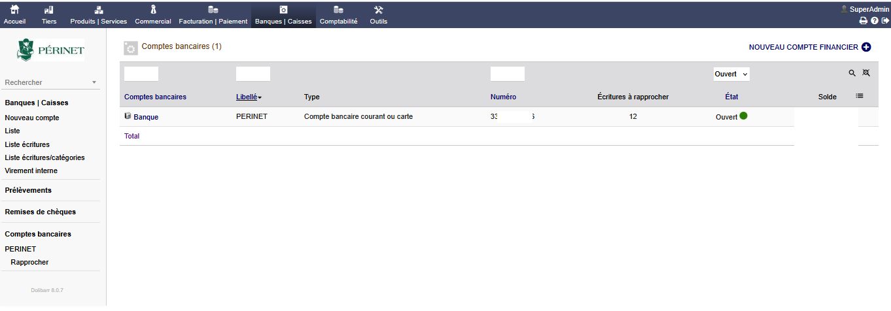
Task: Click the Banque account icon
Action: [x=128, y=116]
